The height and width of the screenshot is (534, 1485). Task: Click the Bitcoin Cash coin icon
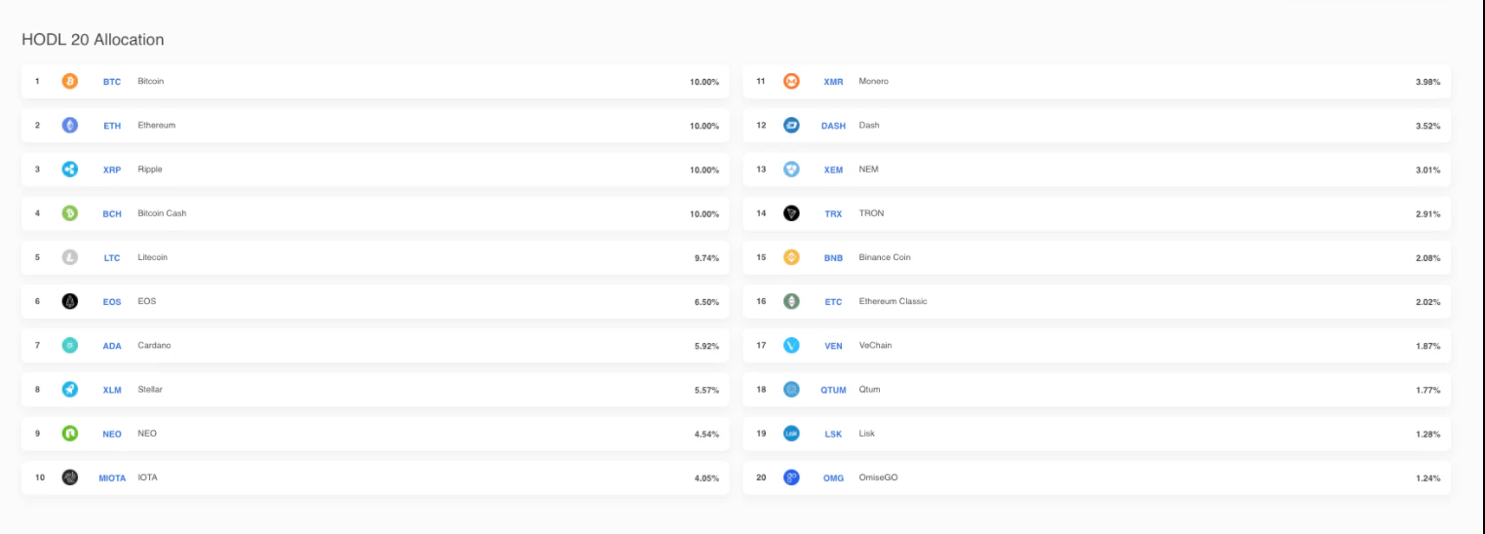(70, 213)
